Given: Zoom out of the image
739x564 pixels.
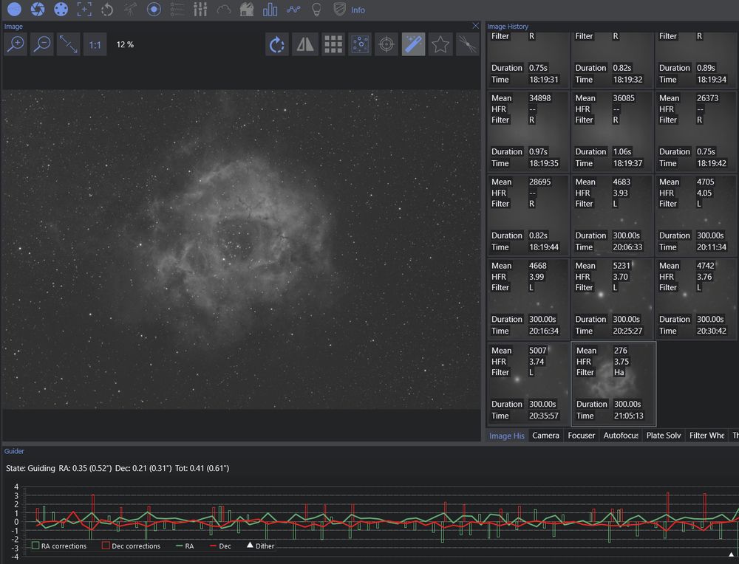Looking at the screenshot, I should click(x=42, y=44).
